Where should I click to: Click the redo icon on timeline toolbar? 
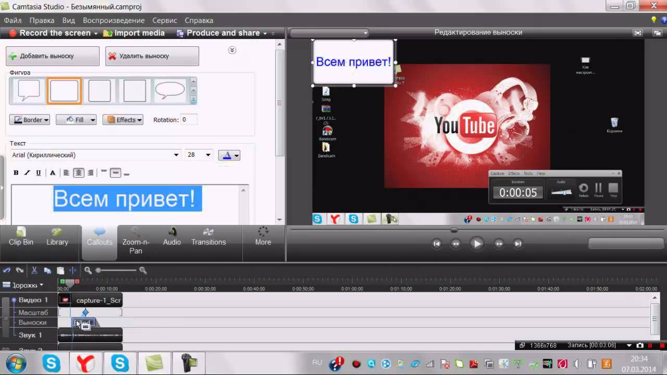tap(20, 270)
